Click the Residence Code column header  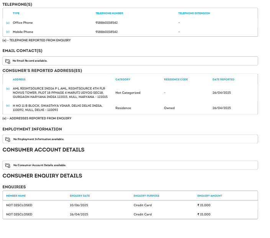point(176,80)
